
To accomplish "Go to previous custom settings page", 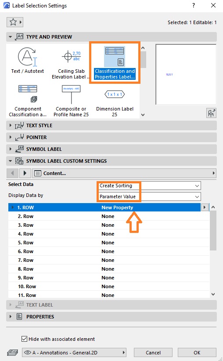I will pyautogui.click(x=13, y=173).
